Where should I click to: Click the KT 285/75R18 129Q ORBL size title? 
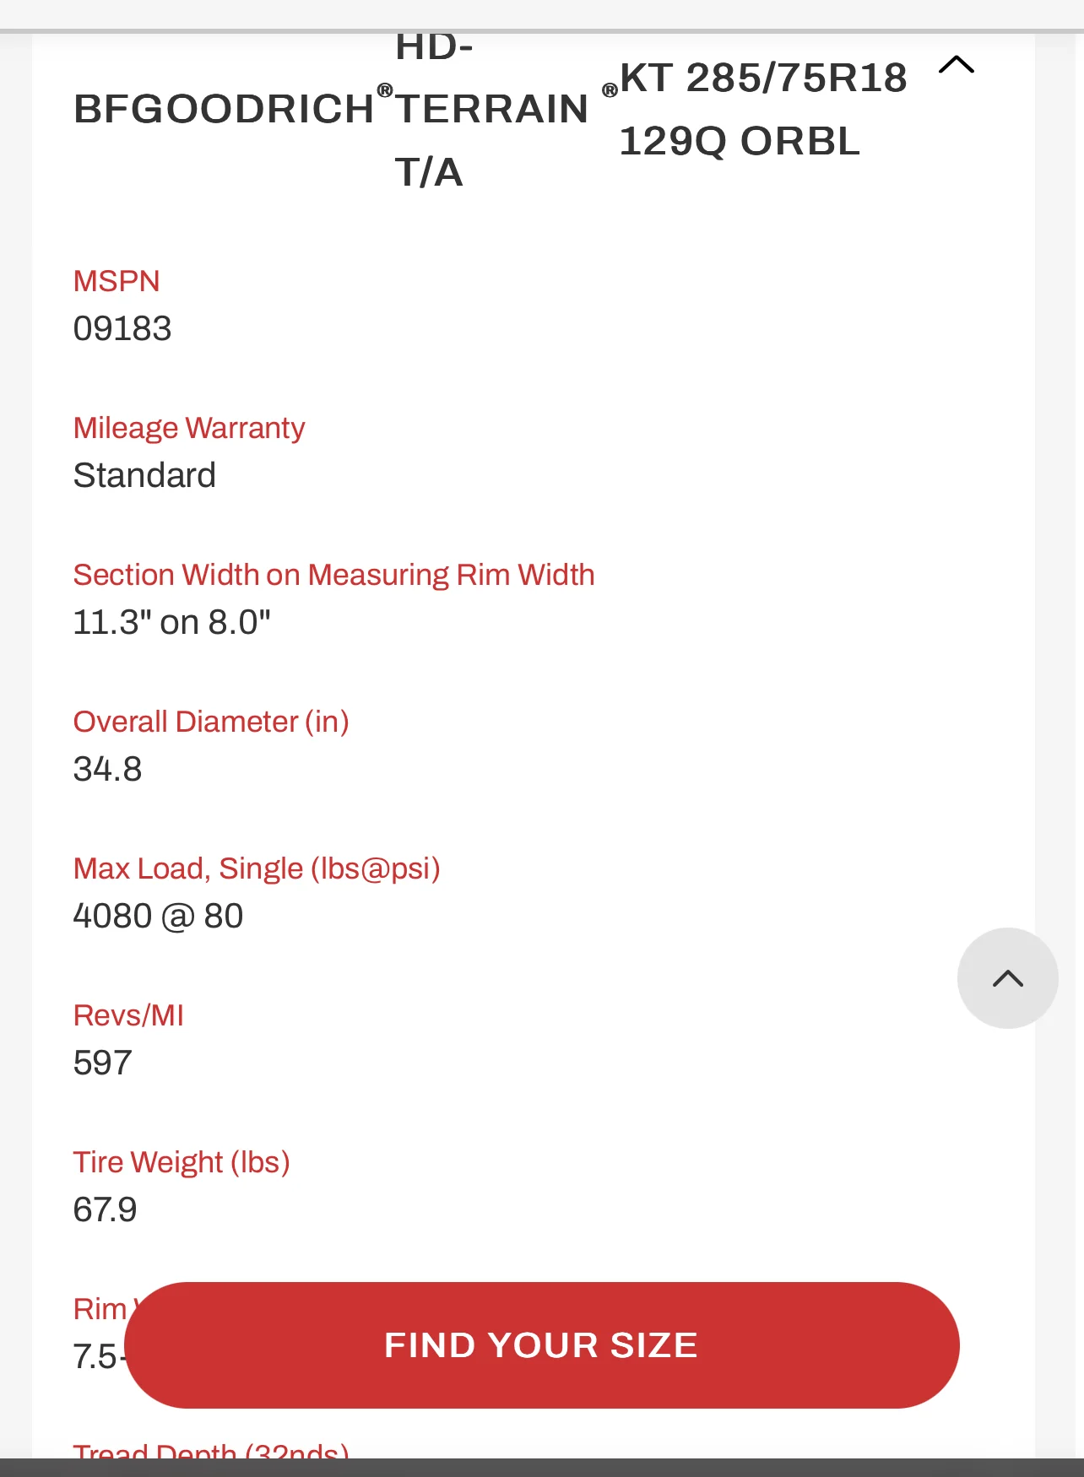pyautogui.click(x=762, y=109)
